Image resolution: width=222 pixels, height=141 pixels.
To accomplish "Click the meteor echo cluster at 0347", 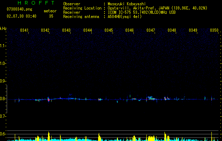I will (x=151, y=98).
